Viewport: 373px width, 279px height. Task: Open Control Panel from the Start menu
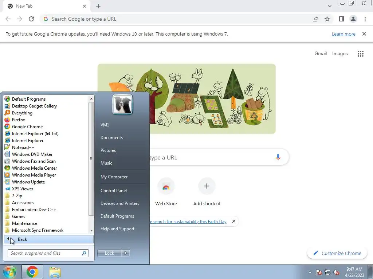(114, 191)
